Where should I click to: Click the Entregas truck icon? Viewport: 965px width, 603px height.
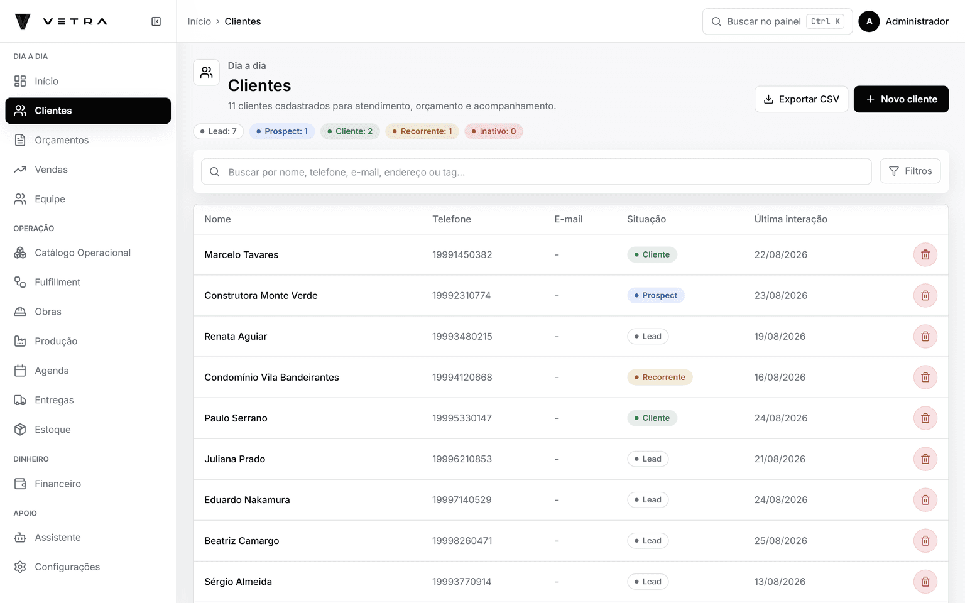tap(20, 400)
